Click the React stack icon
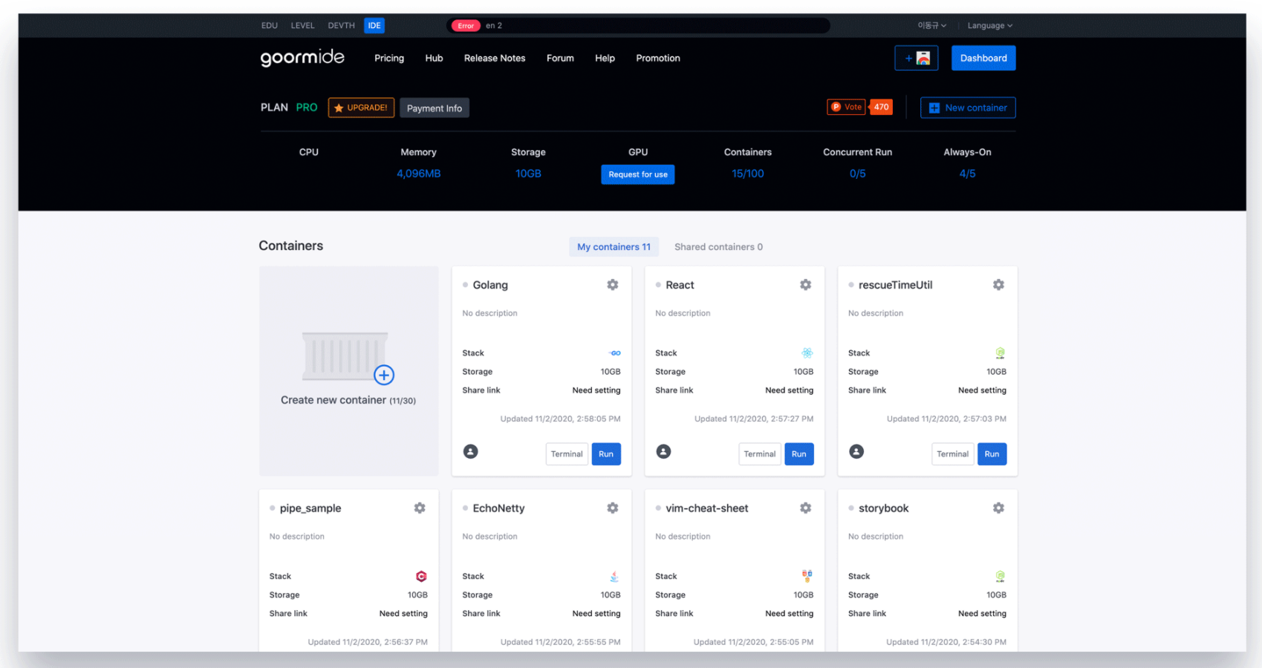The height and width of the screenshot is (668, 1262). coord(807,353)
